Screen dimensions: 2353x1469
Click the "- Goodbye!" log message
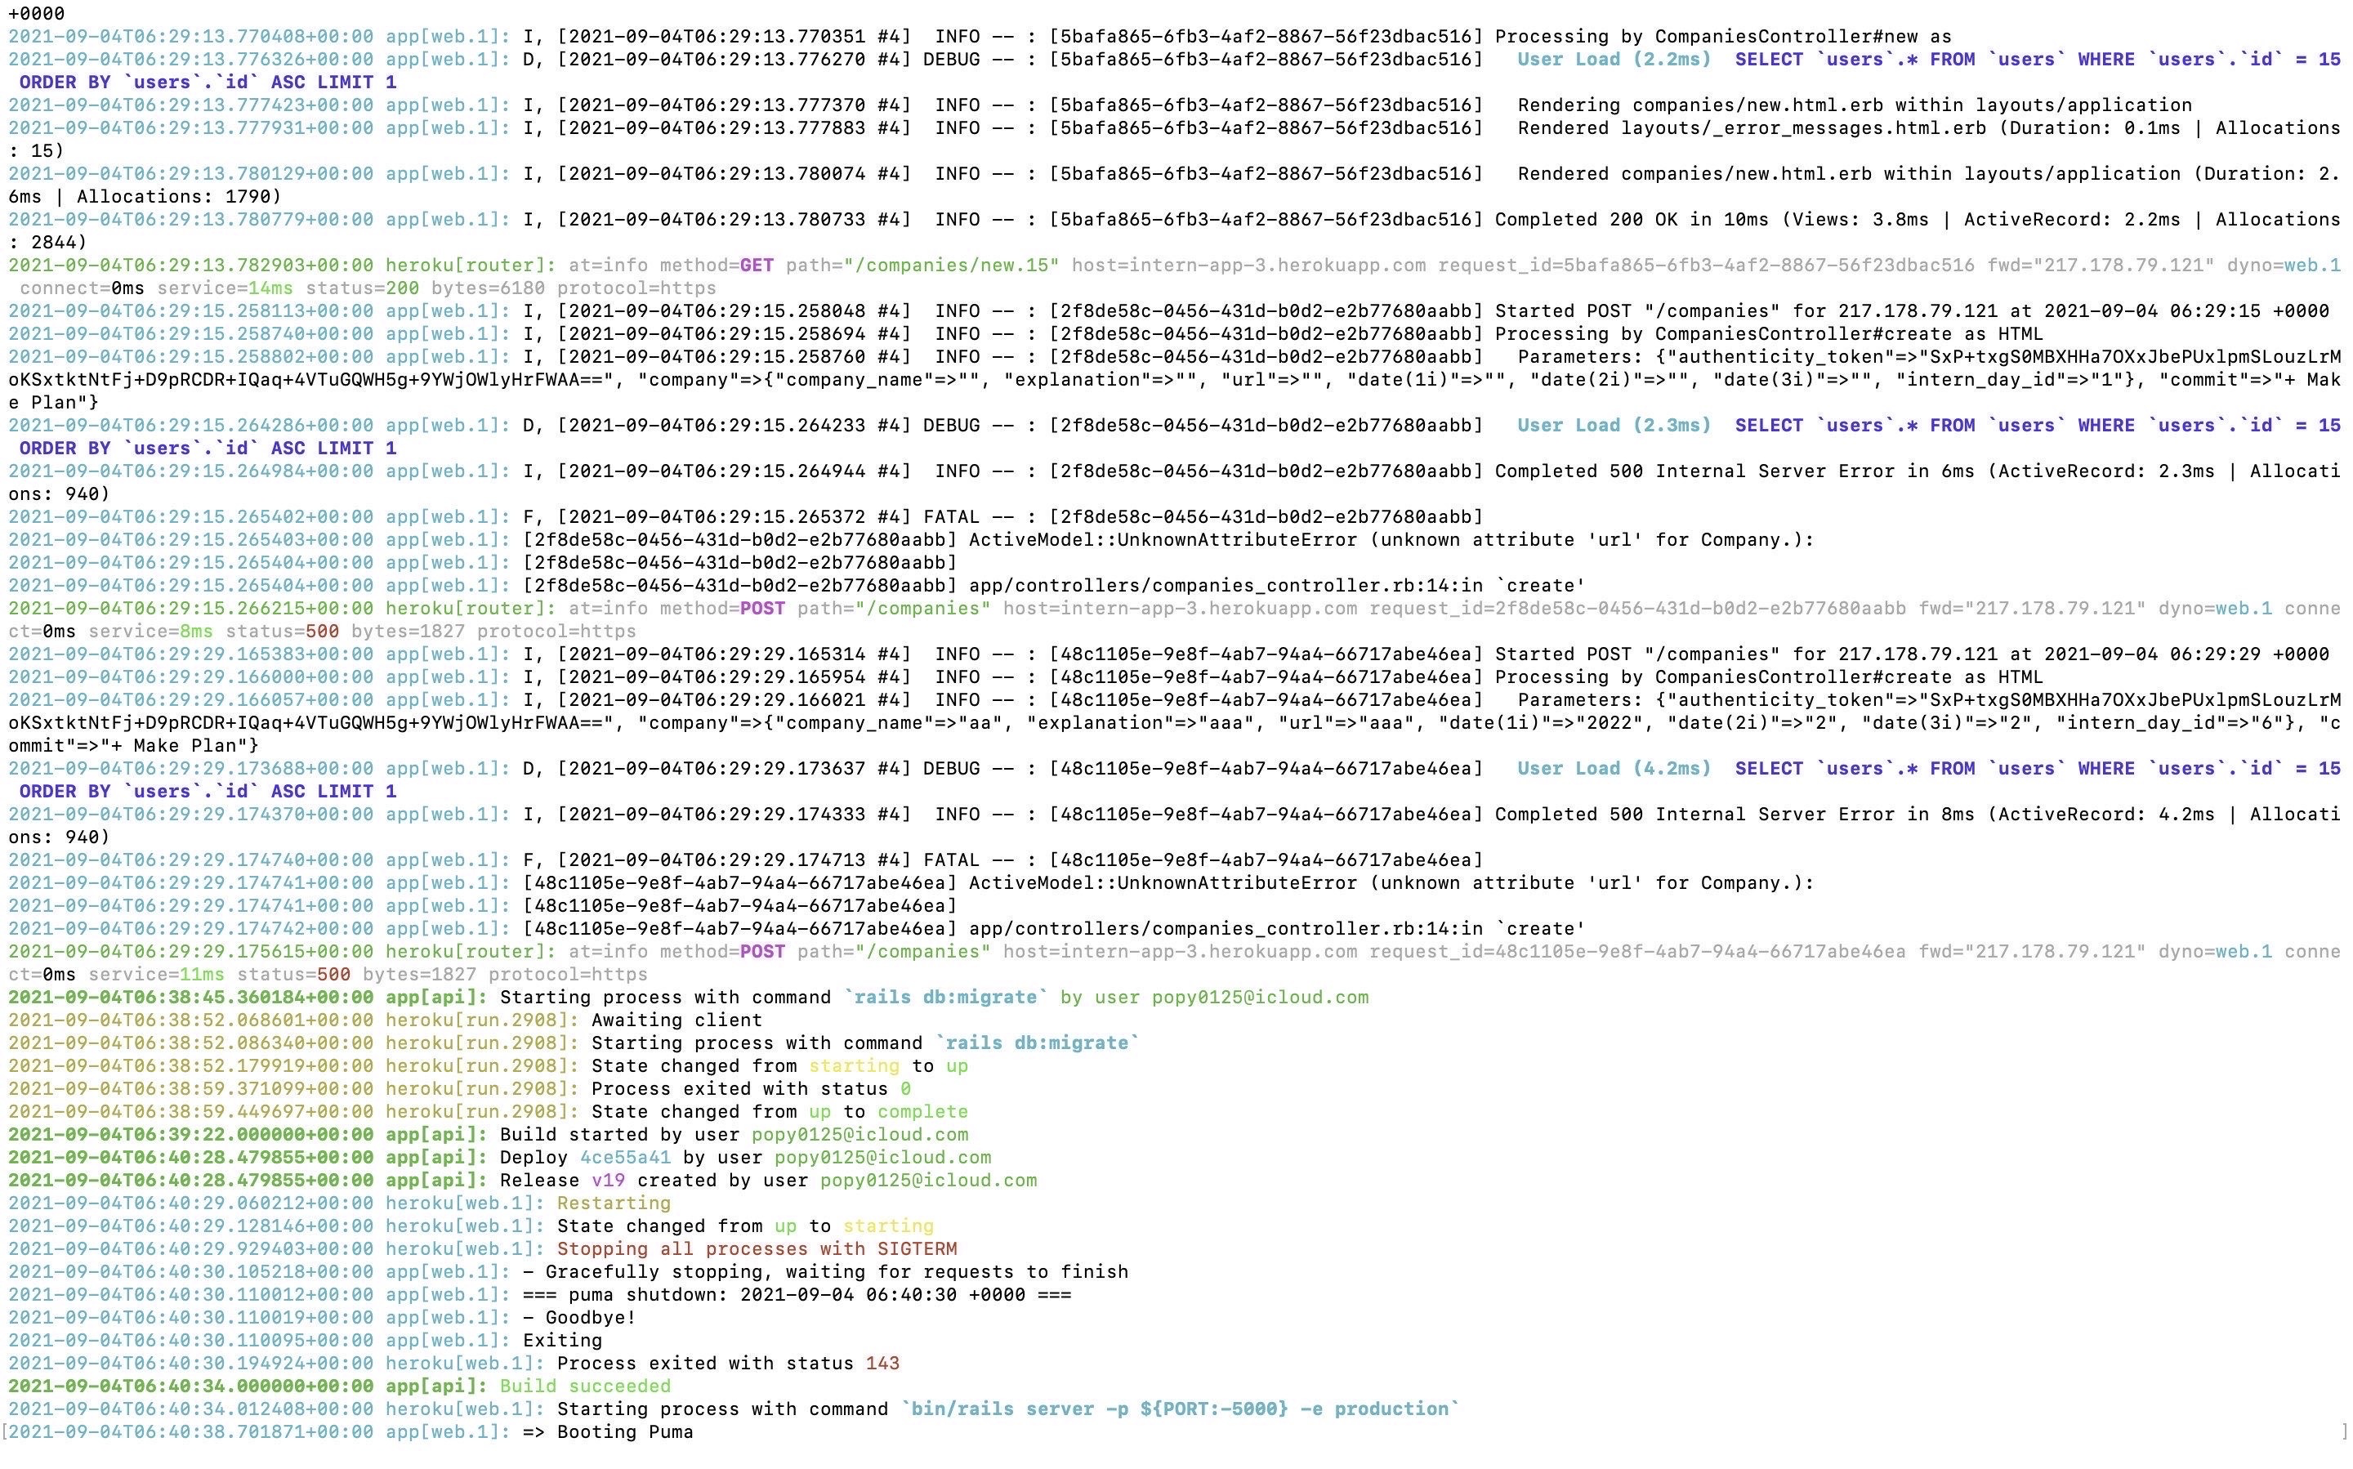click(579, 1317)
